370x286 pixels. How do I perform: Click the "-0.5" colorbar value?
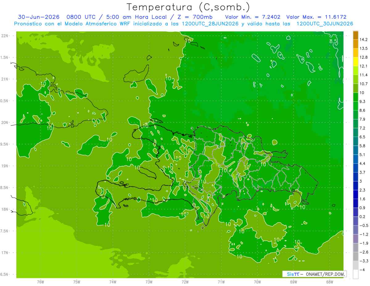(x=364, y=226)
